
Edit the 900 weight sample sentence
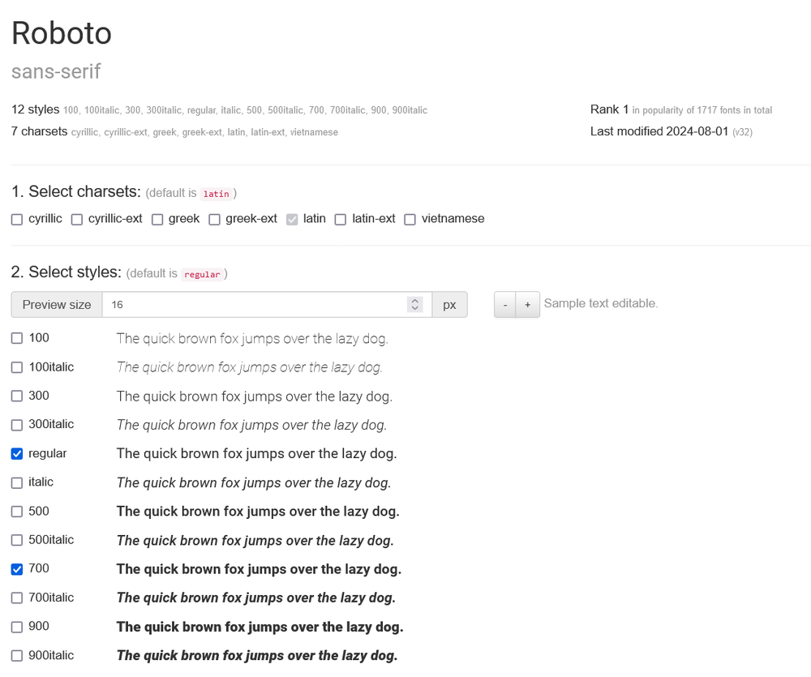coord(260,627)
